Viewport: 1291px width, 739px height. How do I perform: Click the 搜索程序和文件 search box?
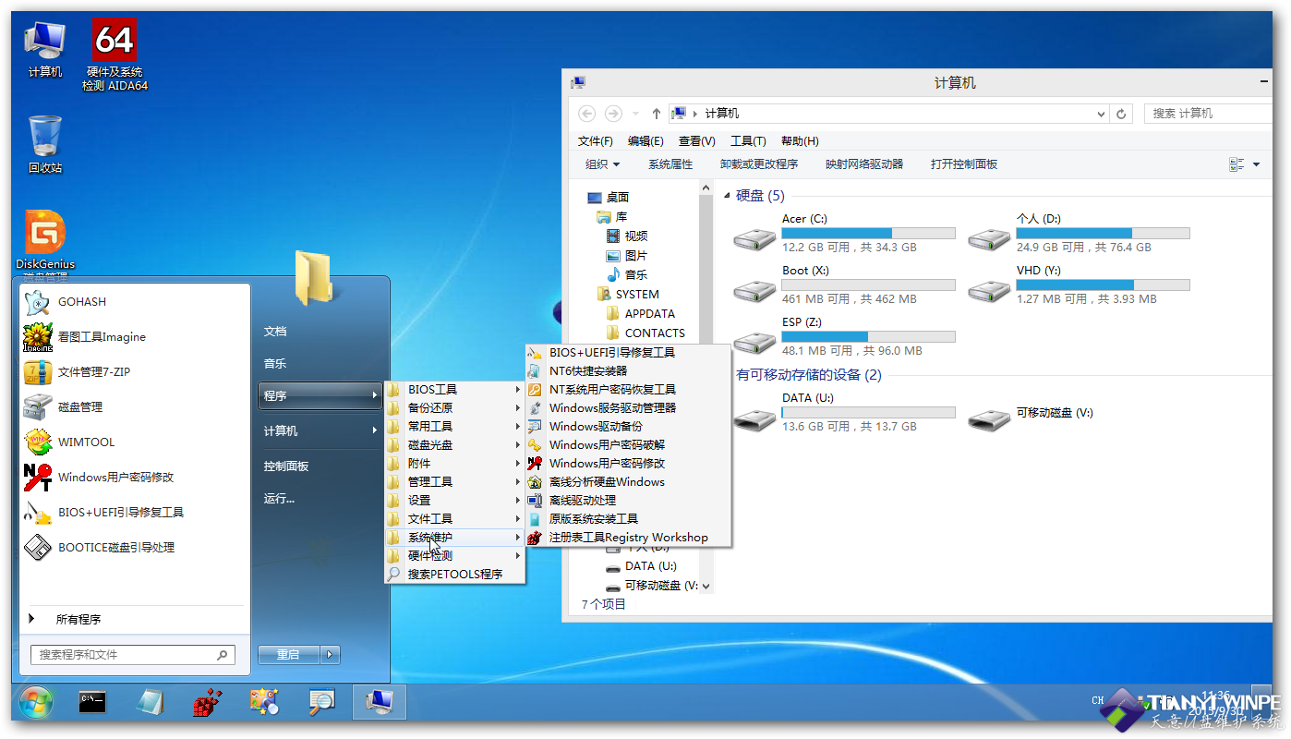pos(133,654)
